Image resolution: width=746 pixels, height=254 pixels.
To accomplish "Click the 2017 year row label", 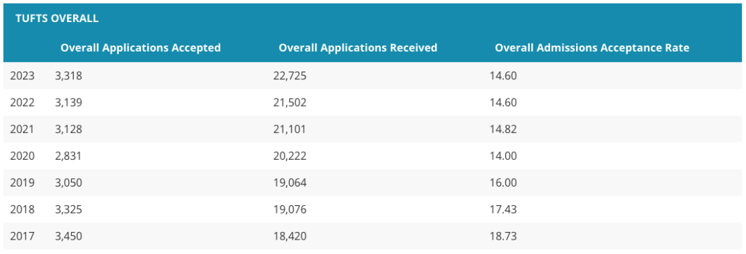I will 22,236.
